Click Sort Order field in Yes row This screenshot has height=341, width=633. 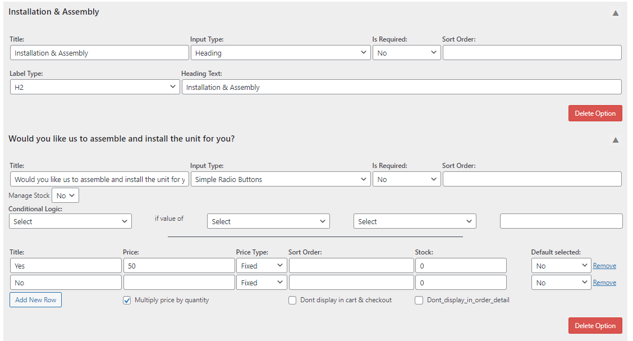pos(351,266)
